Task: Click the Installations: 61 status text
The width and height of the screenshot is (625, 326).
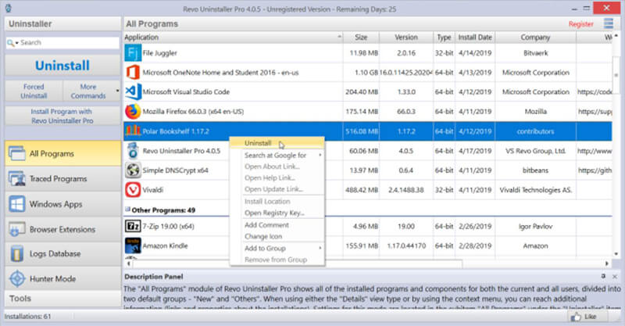Action: click(28, 317)
